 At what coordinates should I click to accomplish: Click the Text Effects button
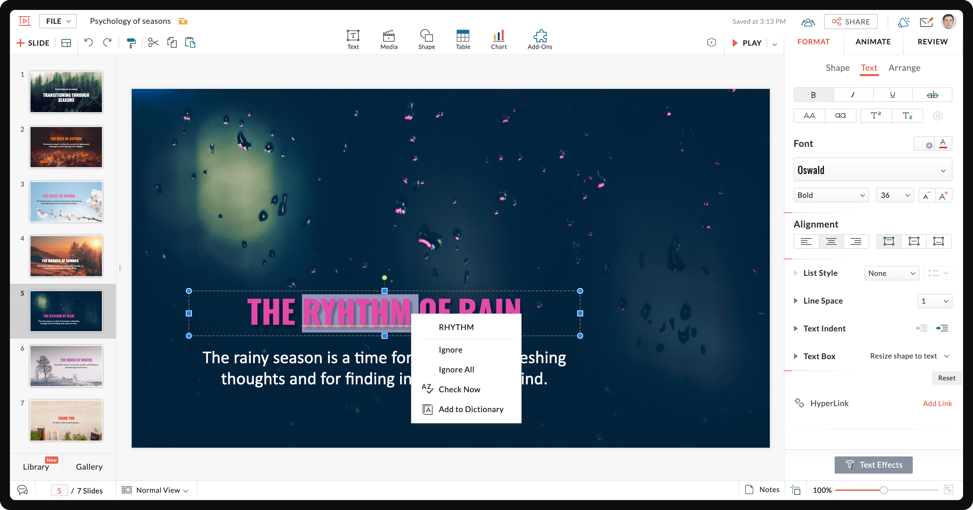pos(873,465)
